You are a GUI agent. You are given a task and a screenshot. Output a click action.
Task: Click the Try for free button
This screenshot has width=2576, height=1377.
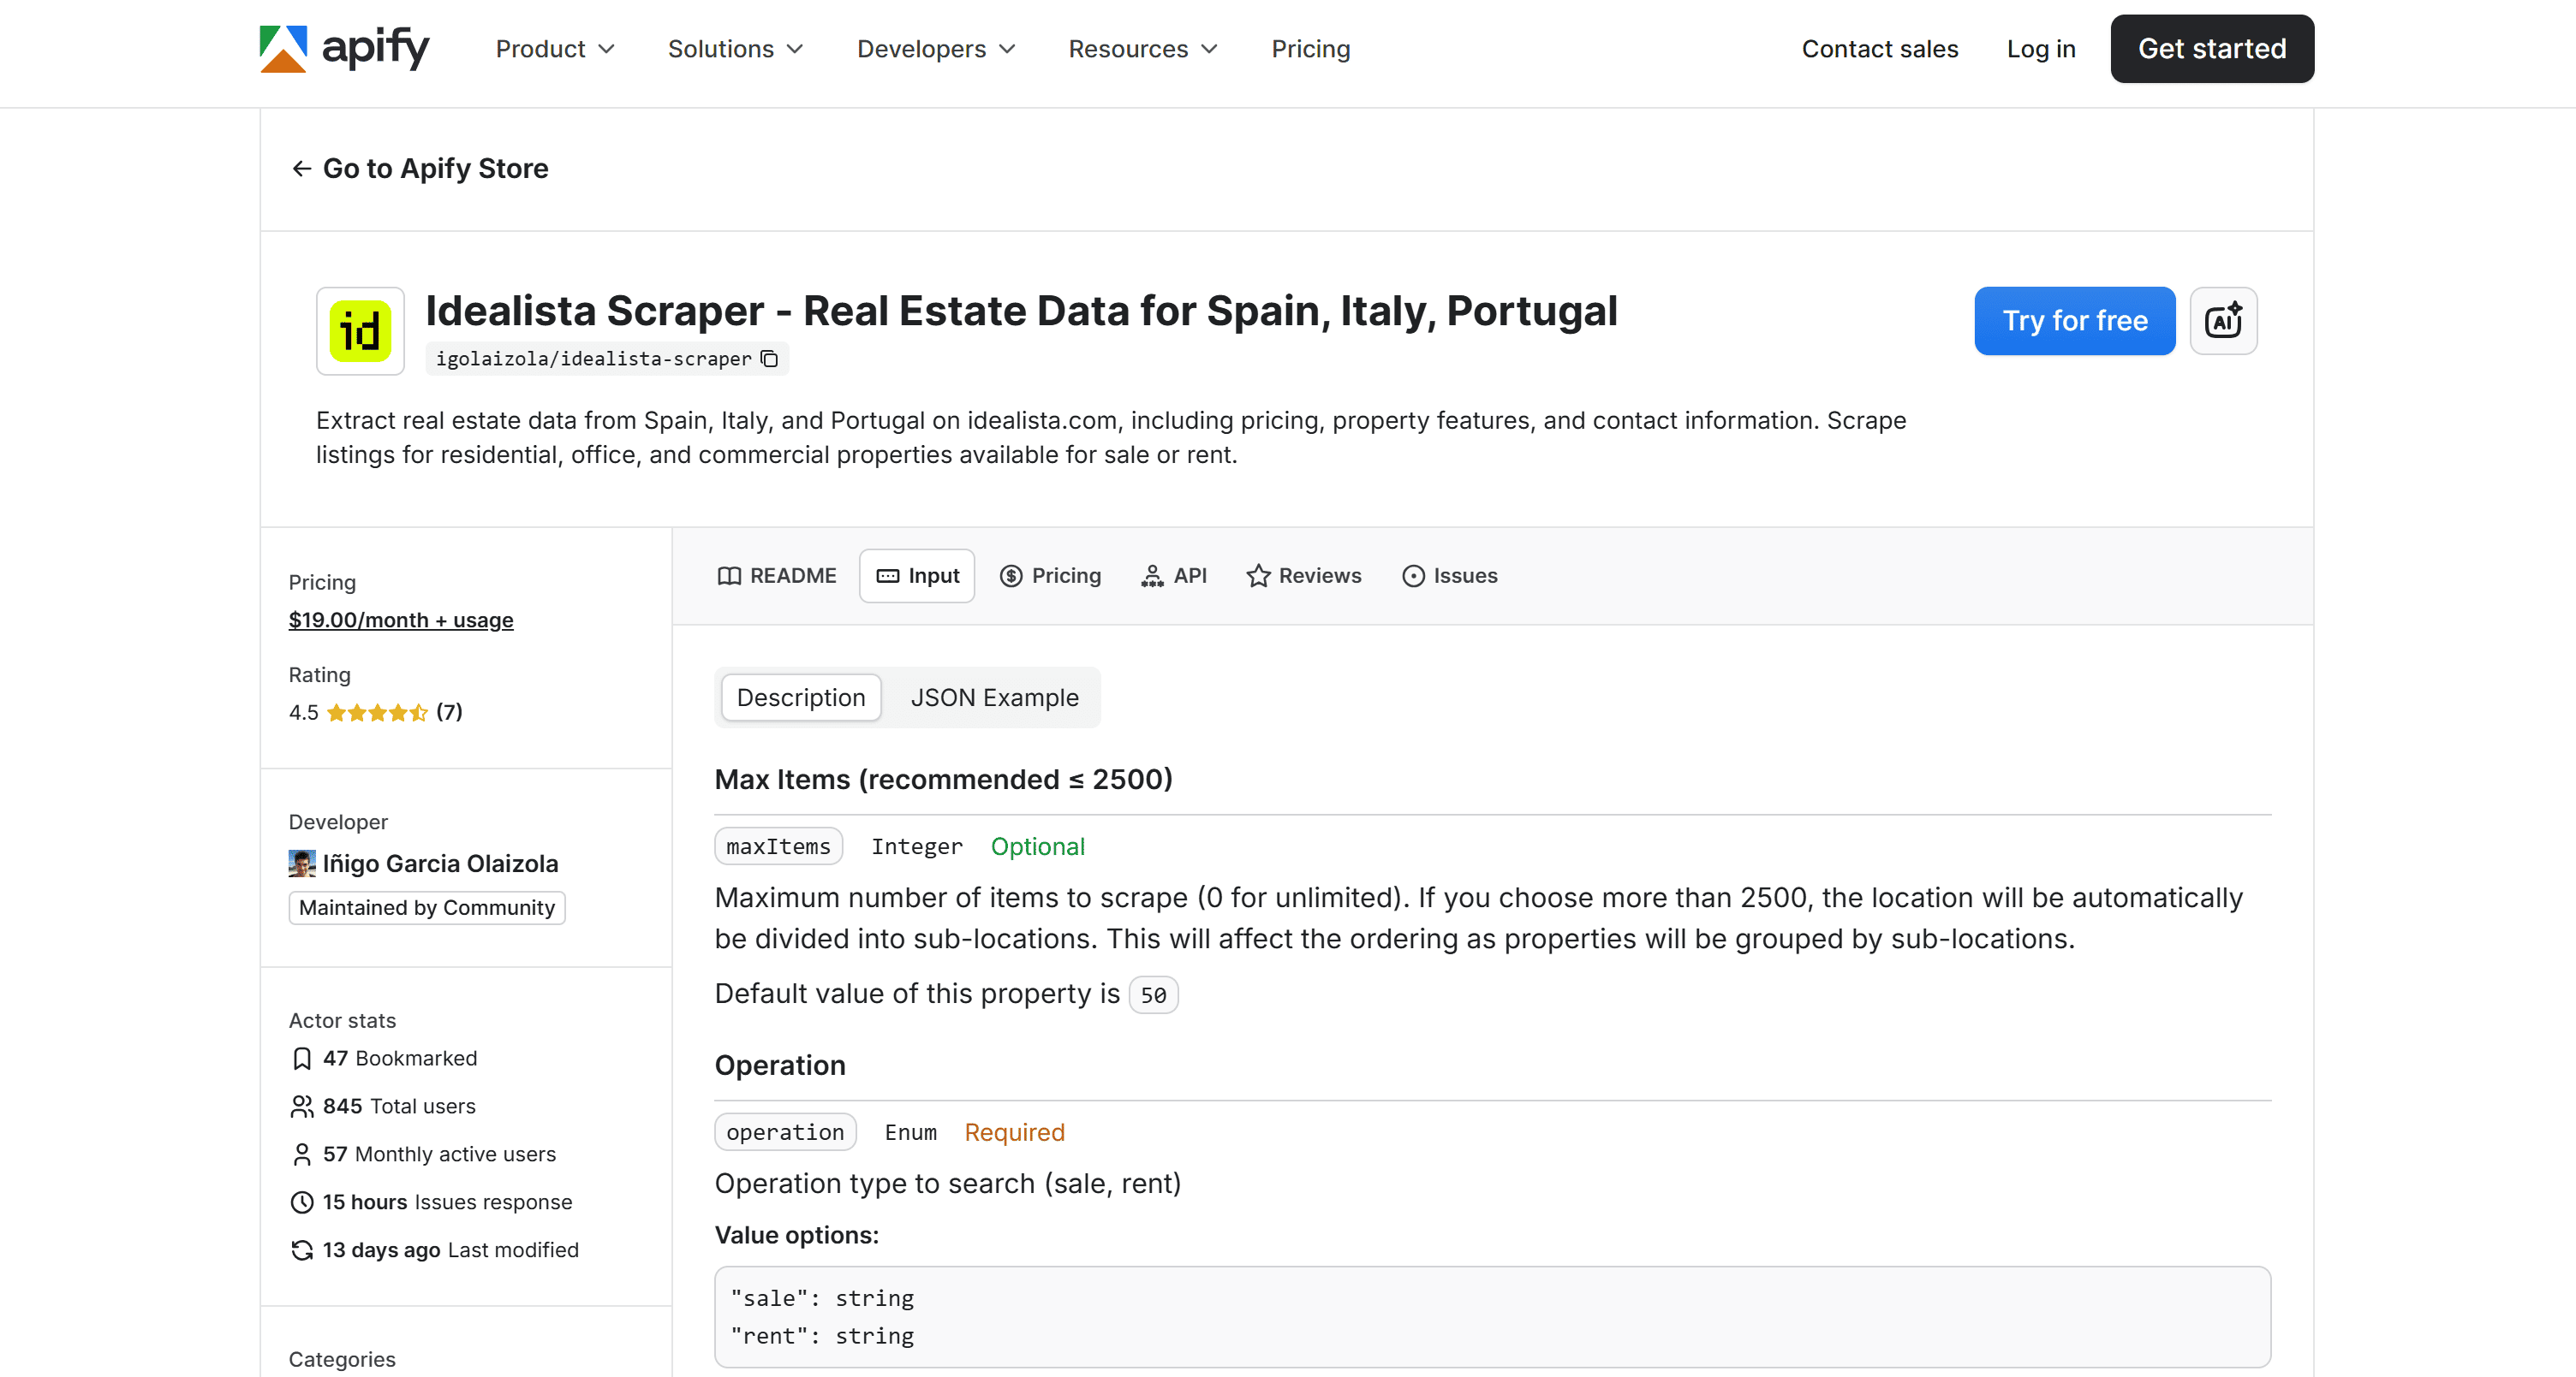click(2074, 321)
